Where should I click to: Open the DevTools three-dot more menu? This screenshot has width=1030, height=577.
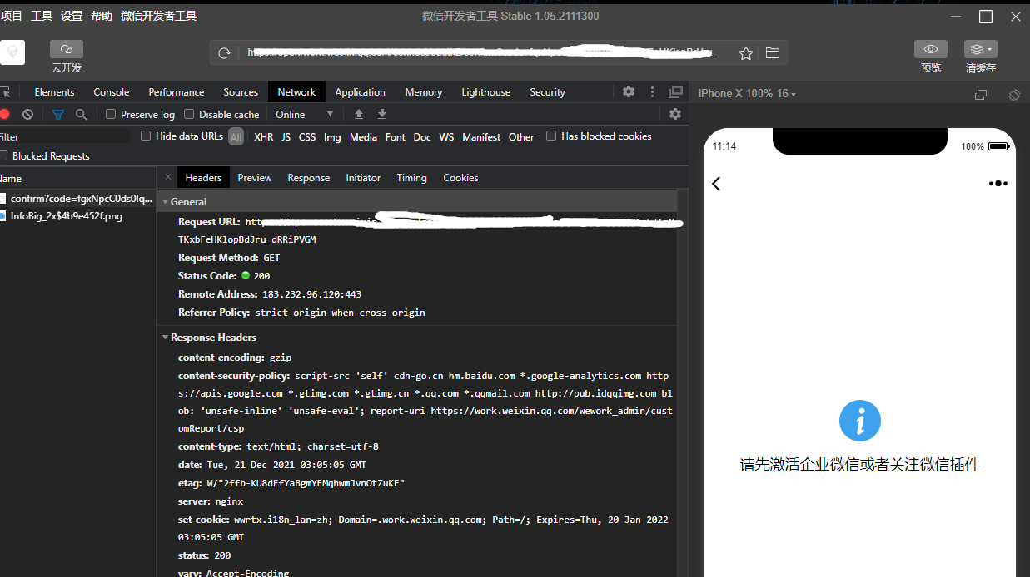tap(652, 91)
